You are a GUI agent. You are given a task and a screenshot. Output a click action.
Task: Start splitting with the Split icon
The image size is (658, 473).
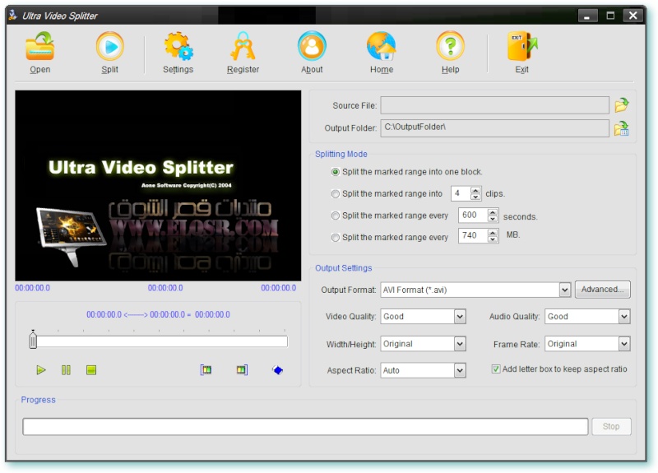(x=110, y=46)
